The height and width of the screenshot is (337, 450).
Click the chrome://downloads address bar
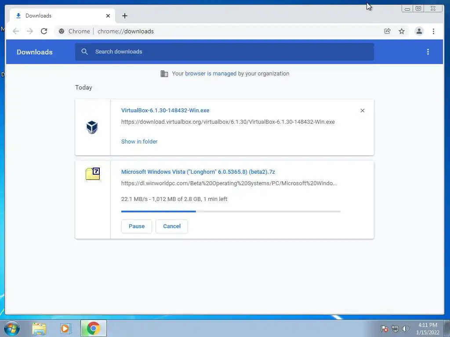coord(218,31)
